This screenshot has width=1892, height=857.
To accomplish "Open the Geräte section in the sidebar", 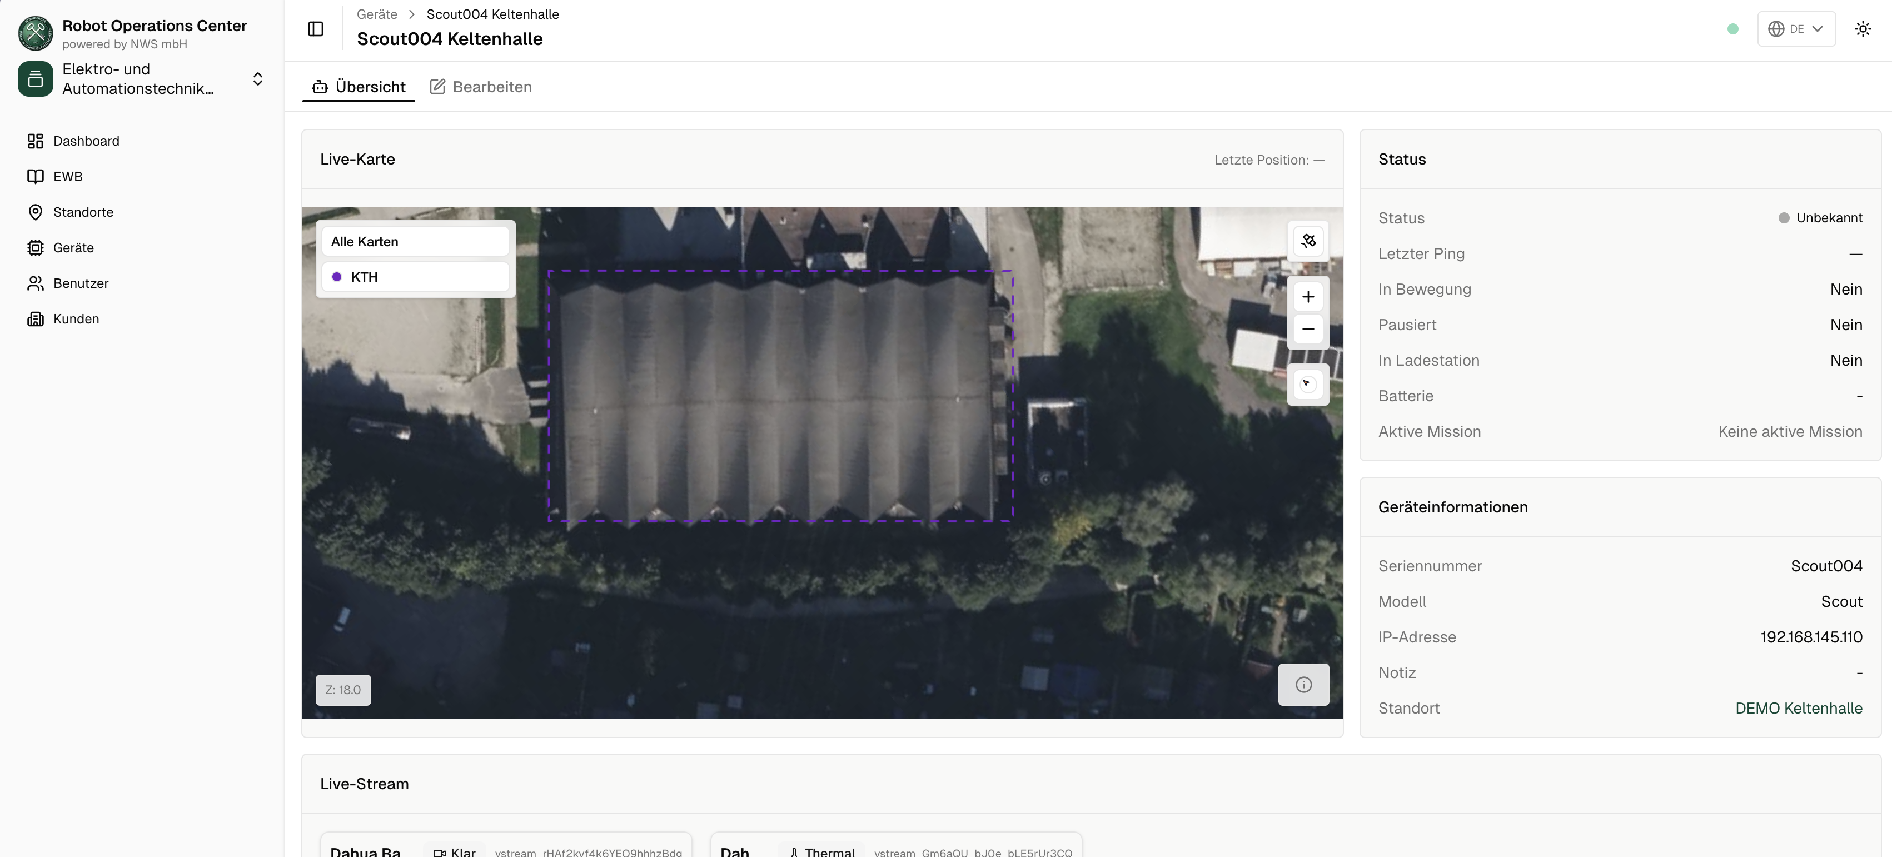I will [x=73, y=247].
